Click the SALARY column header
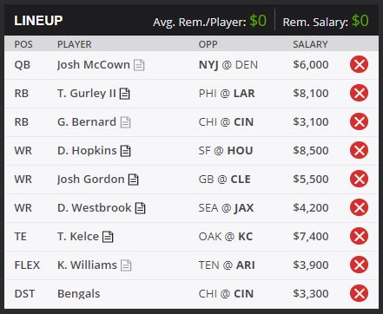This screenshot has width=383, height=314. [310, 44]
